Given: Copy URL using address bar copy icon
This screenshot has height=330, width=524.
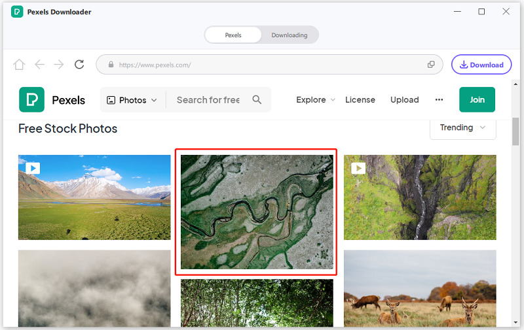Looking at the screenshot, I should click(431, 64).
